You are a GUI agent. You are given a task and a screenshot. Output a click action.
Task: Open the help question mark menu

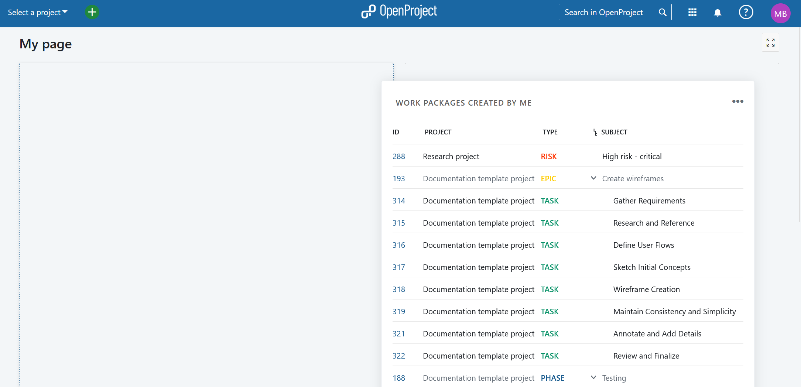746,13
